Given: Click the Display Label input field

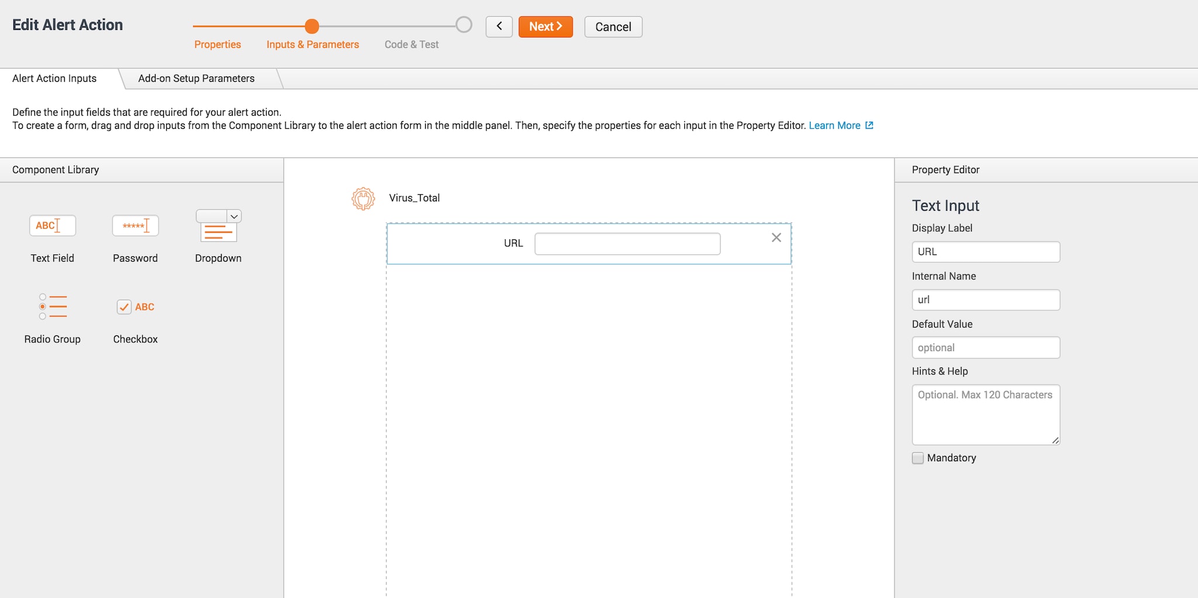Looking at the screenshot, I should click(x=986, y=252).
